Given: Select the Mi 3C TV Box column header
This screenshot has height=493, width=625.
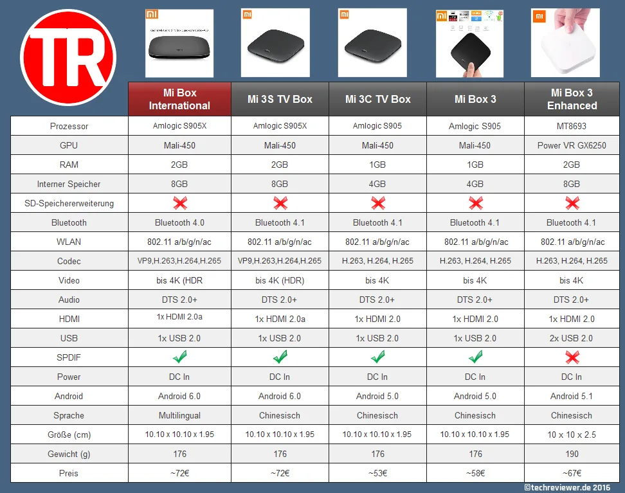Looking at the screenshot, I should pos(378,99).
